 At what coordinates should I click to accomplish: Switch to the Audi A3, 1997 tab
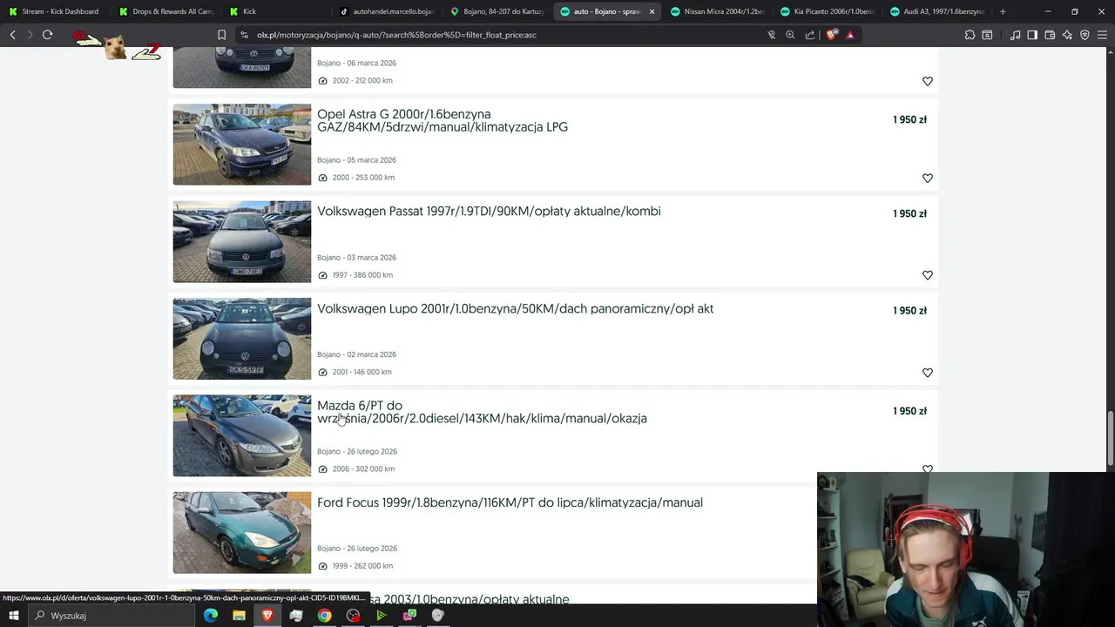(x=938, y=11)
